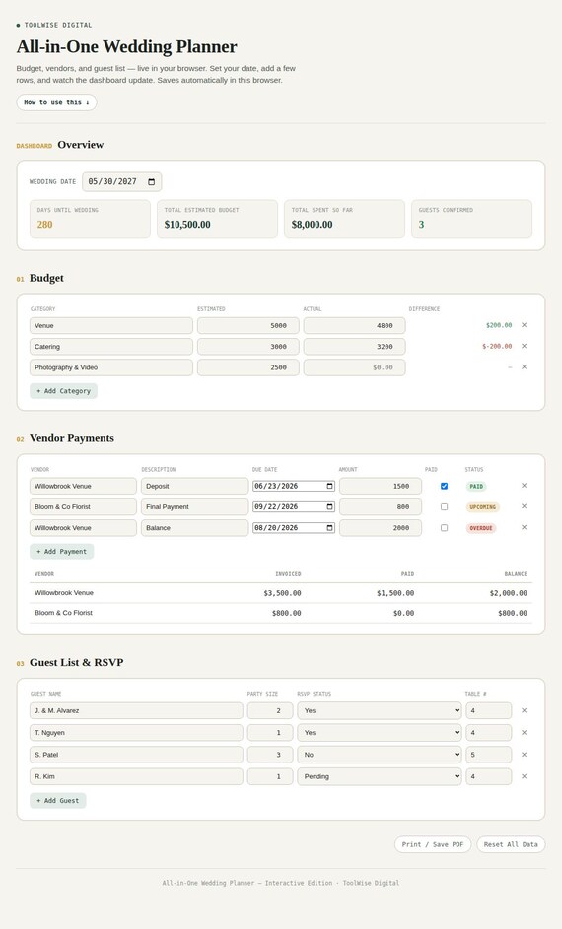Viewport: 562px width, 929px height.
Task: Click the $200.00 Venue difference value
Action: click(x=499, y=325)
